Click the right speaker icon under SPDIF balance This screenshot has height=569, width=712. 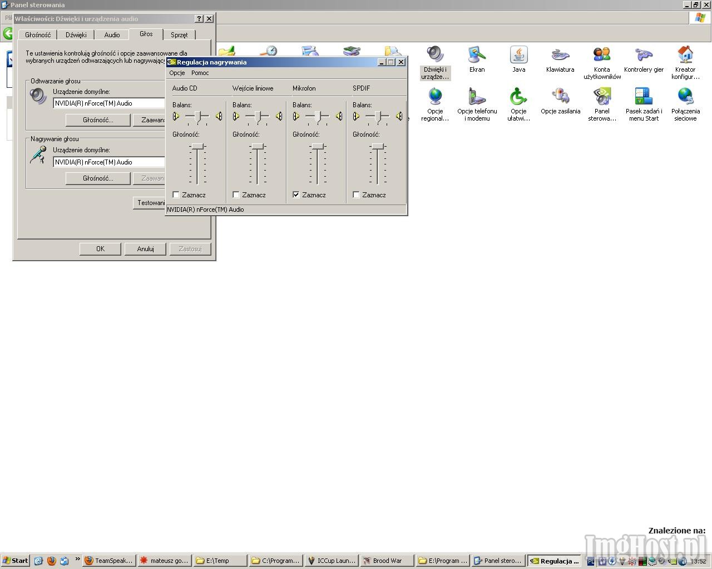[399, 116]
